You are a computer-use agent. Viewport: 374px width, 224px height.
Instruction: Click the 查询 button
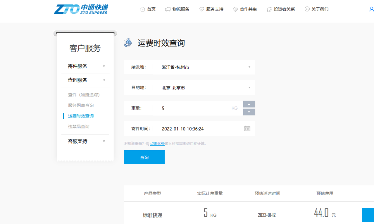pyautogui.click(x=144, y=157)
